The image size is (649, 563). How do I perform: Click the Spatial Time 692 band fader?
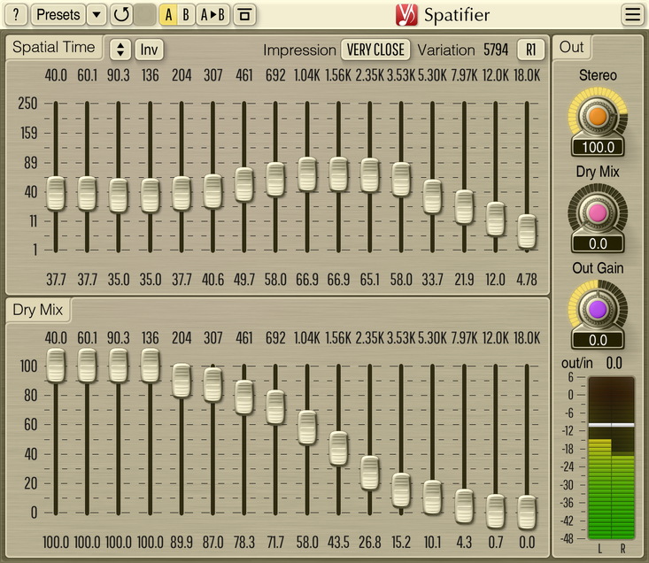click(x=275, y=179)
